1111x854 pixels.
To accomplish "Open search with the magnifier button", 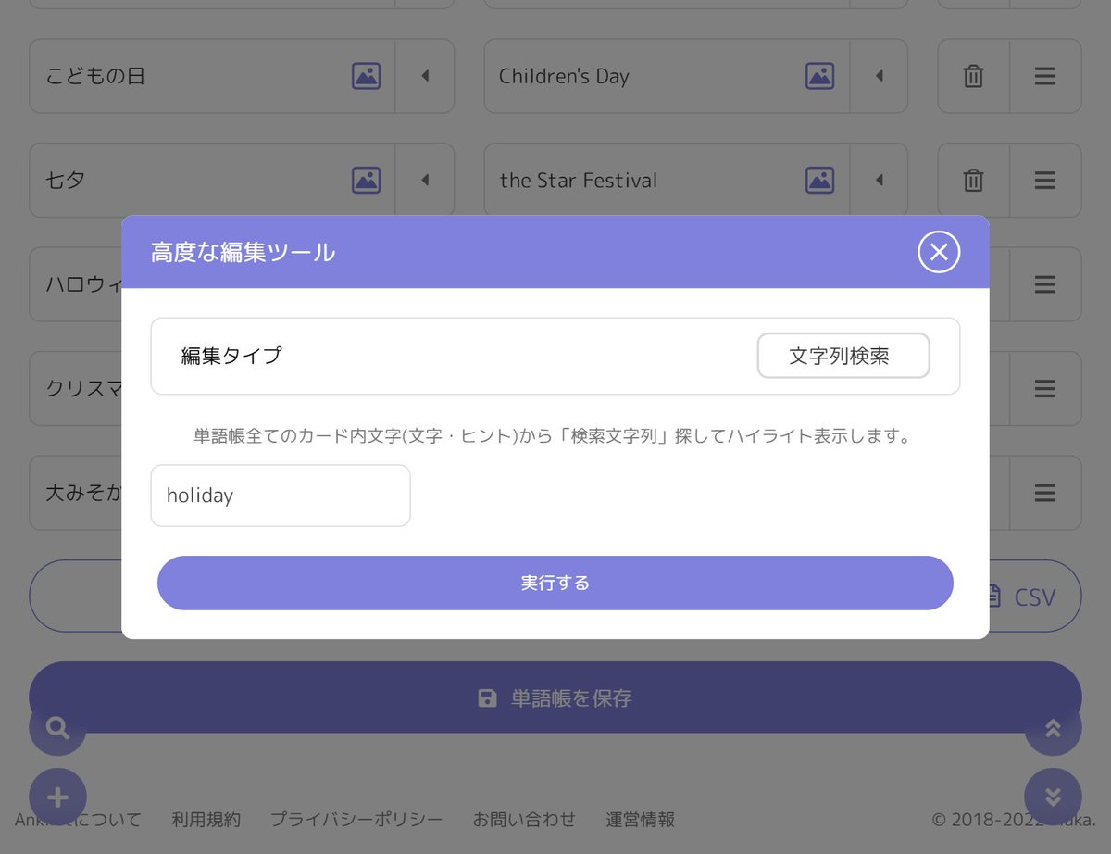I will tap(56, 728).
